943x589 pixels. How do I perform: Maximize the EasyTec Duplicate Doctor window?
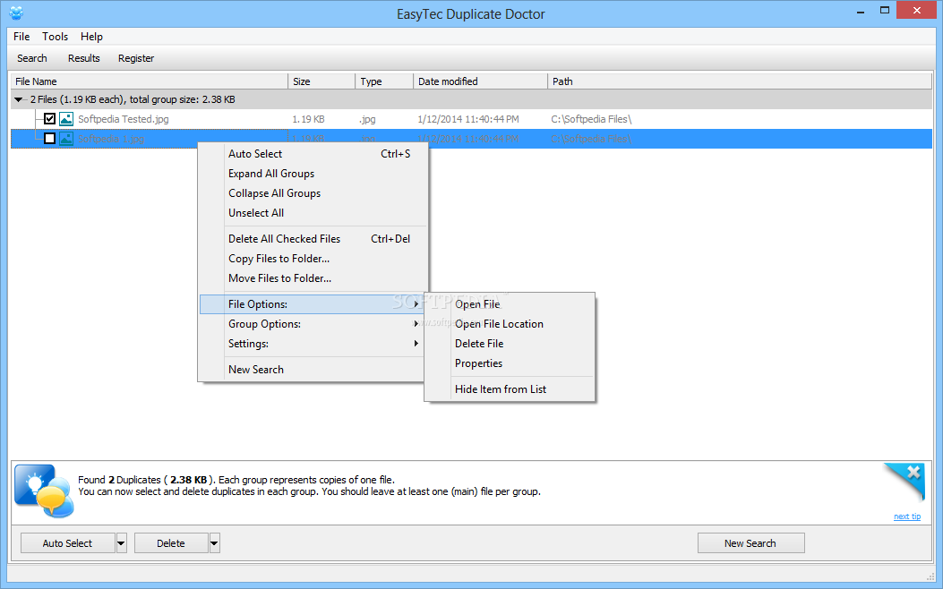[x=885, y=10]
